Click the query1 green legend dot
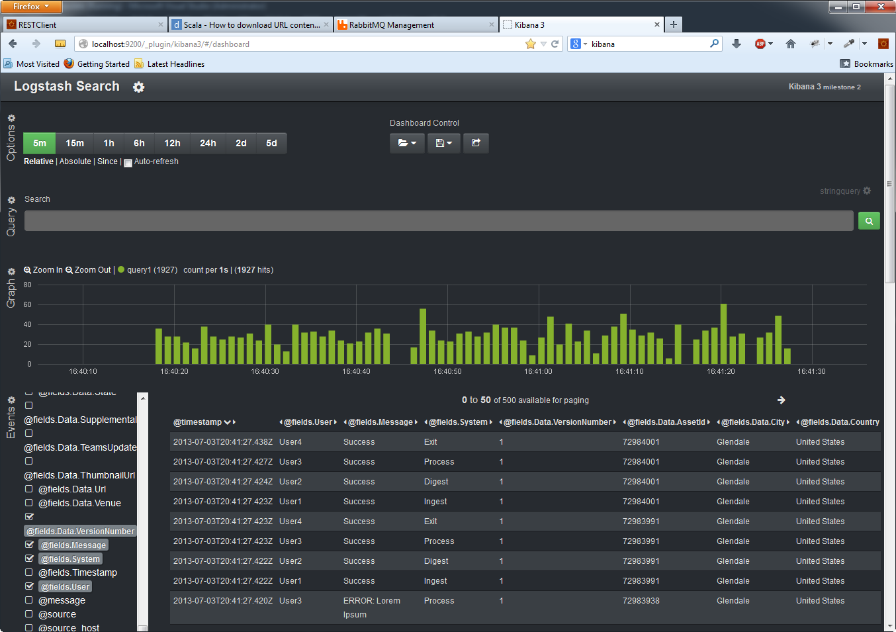 click(121, 270)
